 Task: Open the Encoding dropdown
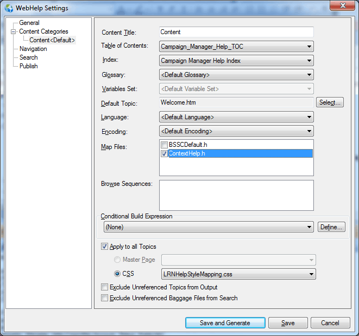[x=236, y=131]
